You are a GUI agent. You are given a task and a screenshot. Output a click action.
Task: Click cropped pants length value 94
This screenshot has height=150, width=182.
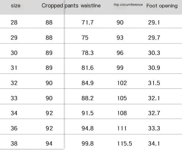point(49,144)
